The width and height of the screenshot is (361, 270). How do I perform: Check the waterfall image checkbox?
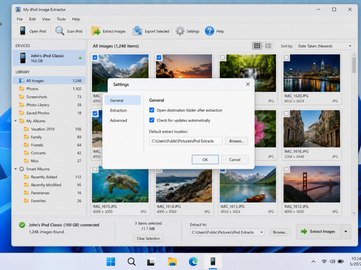coord(222,58)
